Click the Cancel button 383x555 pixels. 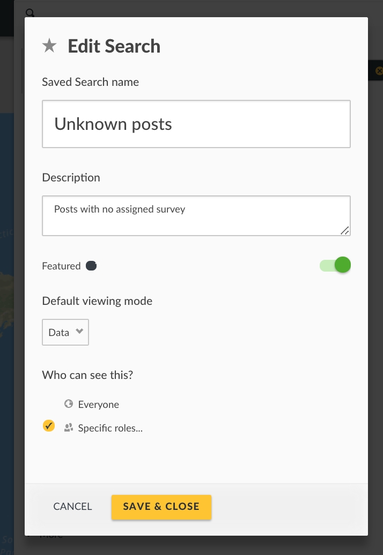(x=72, y=506)
